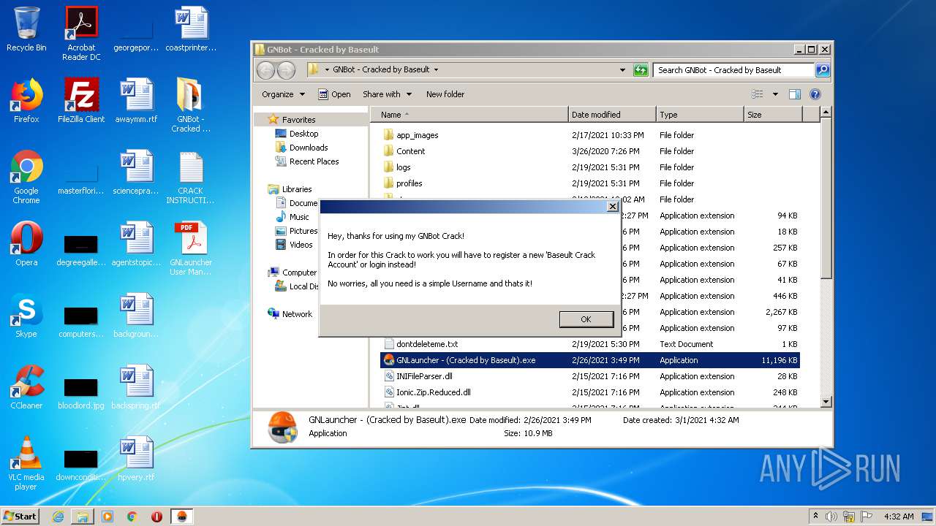Click the volume icon in system tray
936x526 pixels.
pos(831,516)
